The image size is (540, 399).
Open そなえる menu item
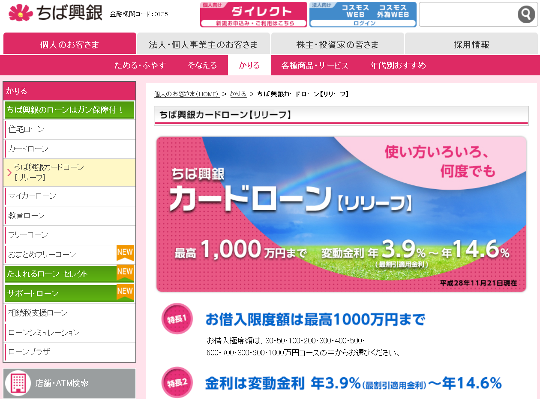pyautogui.click(x=202, y=66)
